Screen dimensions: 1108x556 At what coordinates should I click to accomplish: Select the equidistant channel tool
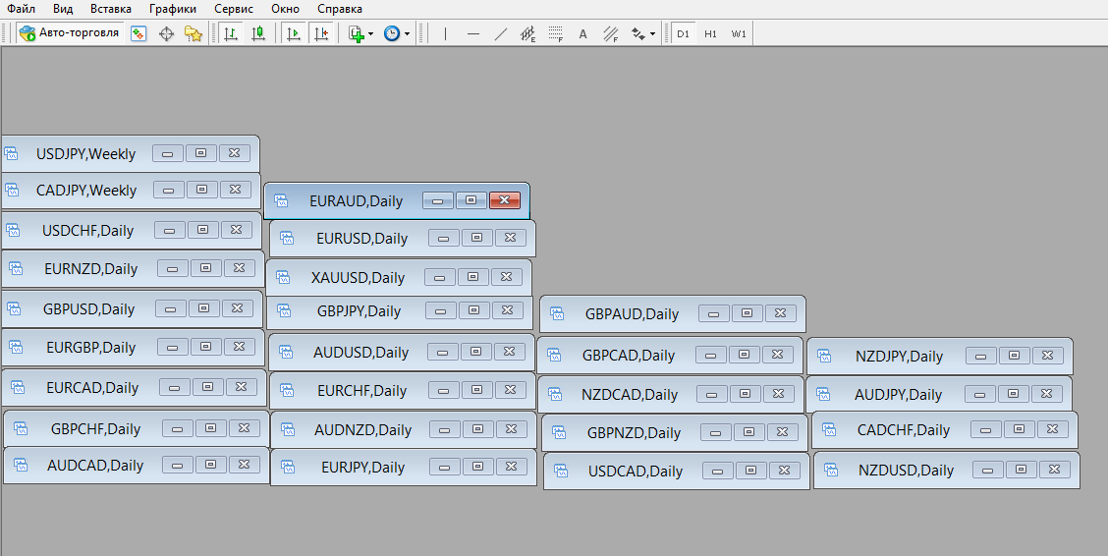[527, 33]
